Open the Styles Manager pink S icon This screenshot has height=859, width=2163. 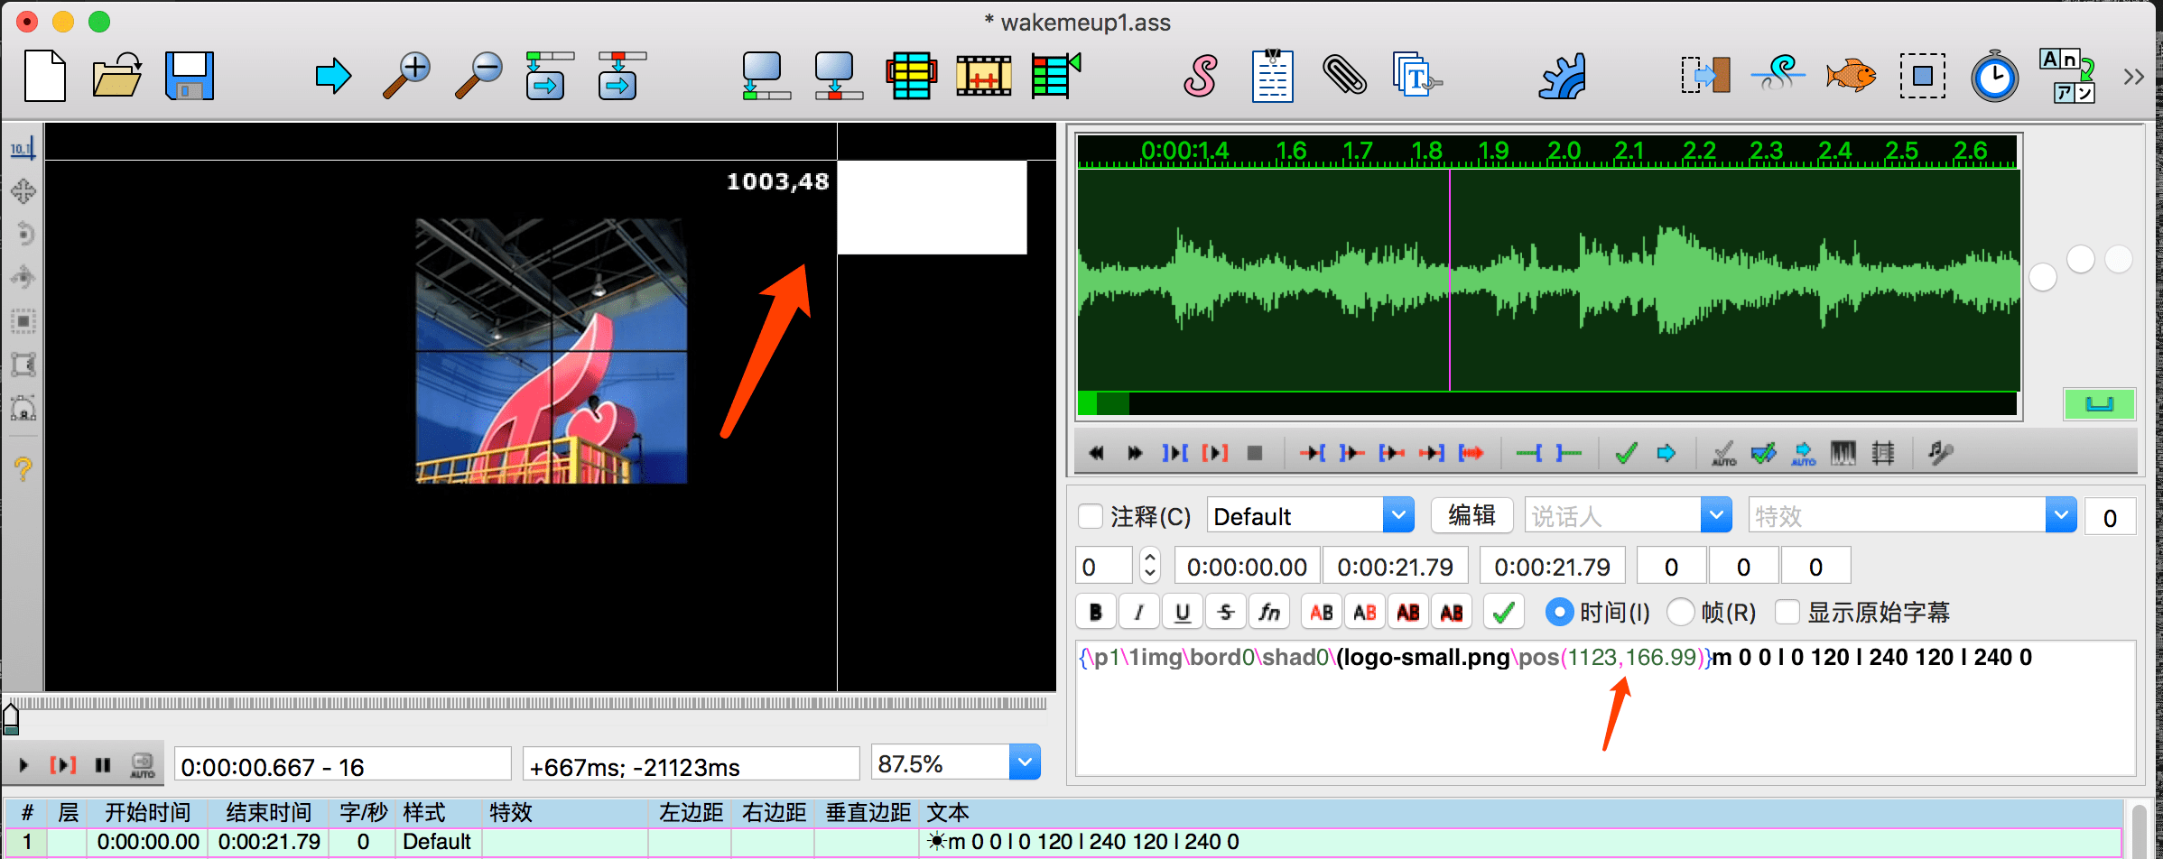pyautogui.click(x=1201, y=76)
